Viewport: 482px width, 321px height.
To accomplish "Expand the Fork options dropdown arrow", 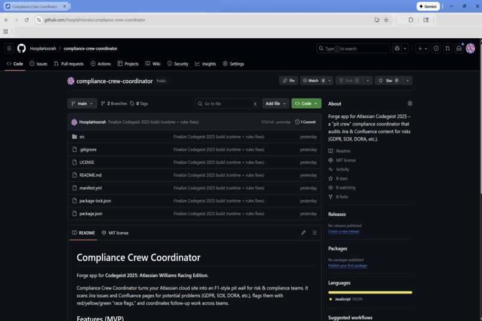I will (368, 81).
